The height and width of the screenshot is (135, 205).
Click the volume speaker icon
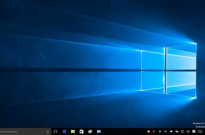(x=188, y=132)
